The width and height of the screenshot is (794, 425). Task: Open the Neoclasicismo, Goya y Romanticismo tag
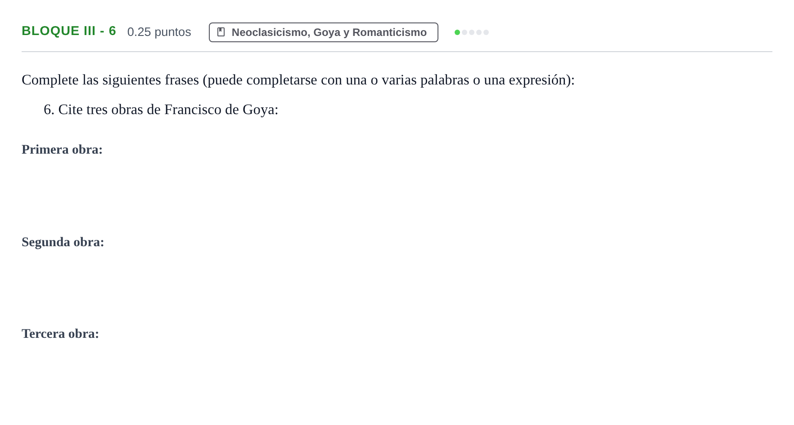pos(323,32)
